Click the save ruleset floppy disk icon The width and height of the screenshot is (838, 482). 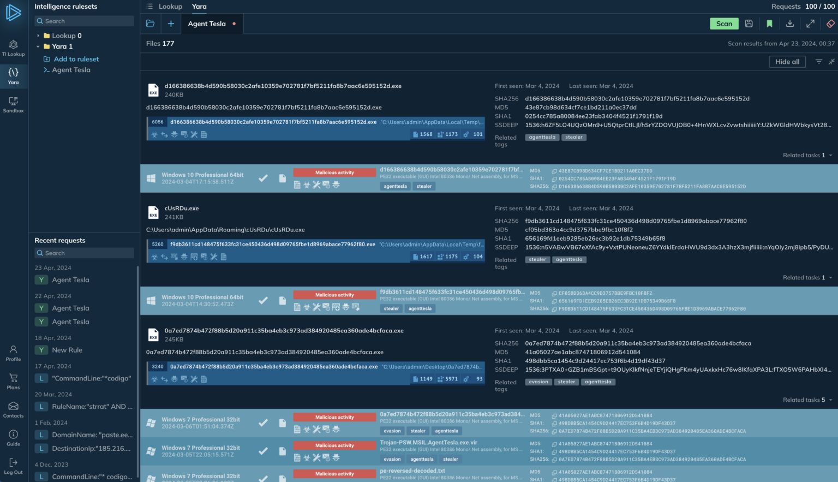[749, 23]
